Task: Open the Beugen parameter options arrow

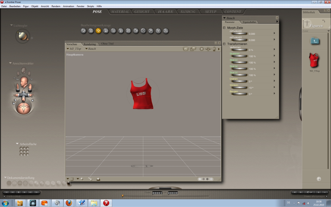Action: point(274,94)
